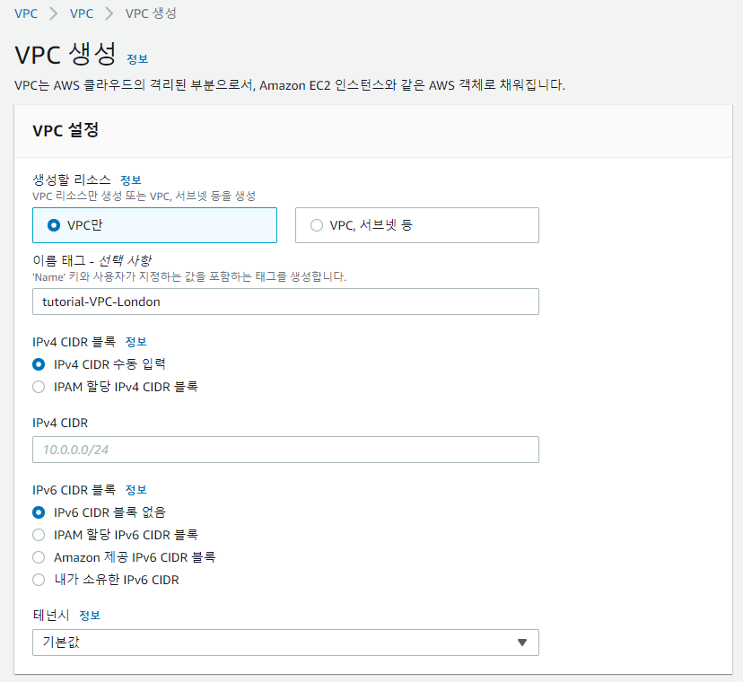Select Amazon 제공 IPv6 CIDR 블록 radio

click(x=39, y=557)
